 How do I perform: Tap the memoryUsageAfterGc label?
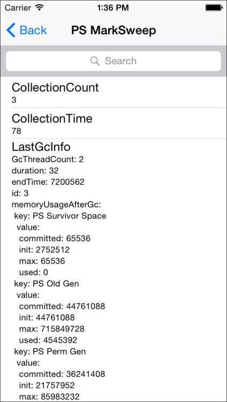[x=56, y=204]
